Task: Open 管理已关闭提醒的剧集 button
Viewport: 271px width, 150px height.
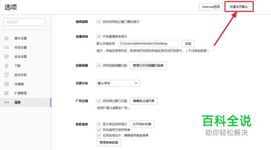Action: click(148, 65)
